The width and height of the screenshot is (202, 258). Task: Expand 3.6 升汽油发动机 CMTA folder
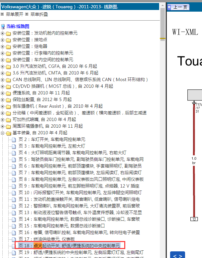click(x=2, y=73)
